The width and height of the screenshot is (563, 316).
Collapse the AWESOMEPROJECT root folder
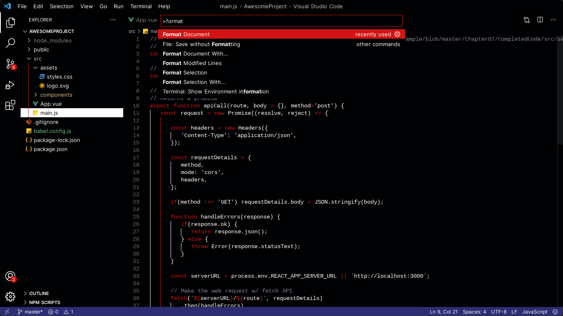72,31
